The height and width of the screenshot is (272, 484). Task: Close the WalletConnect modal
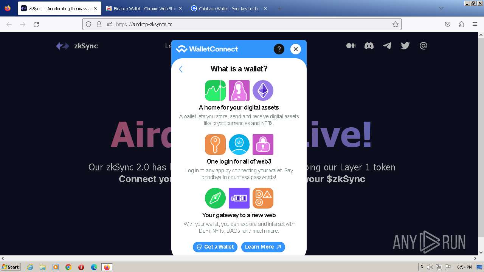click(x=296, y=49)
